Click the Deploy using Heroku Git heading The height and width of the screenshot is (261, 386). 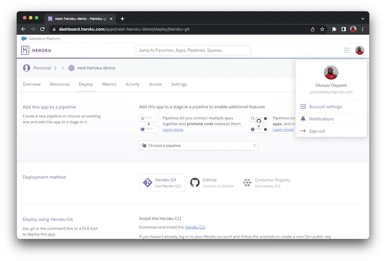pos(47,219)
